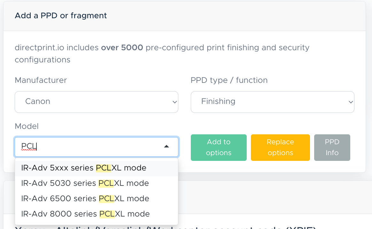Click the gray PPD Info button

pos(332,147)
